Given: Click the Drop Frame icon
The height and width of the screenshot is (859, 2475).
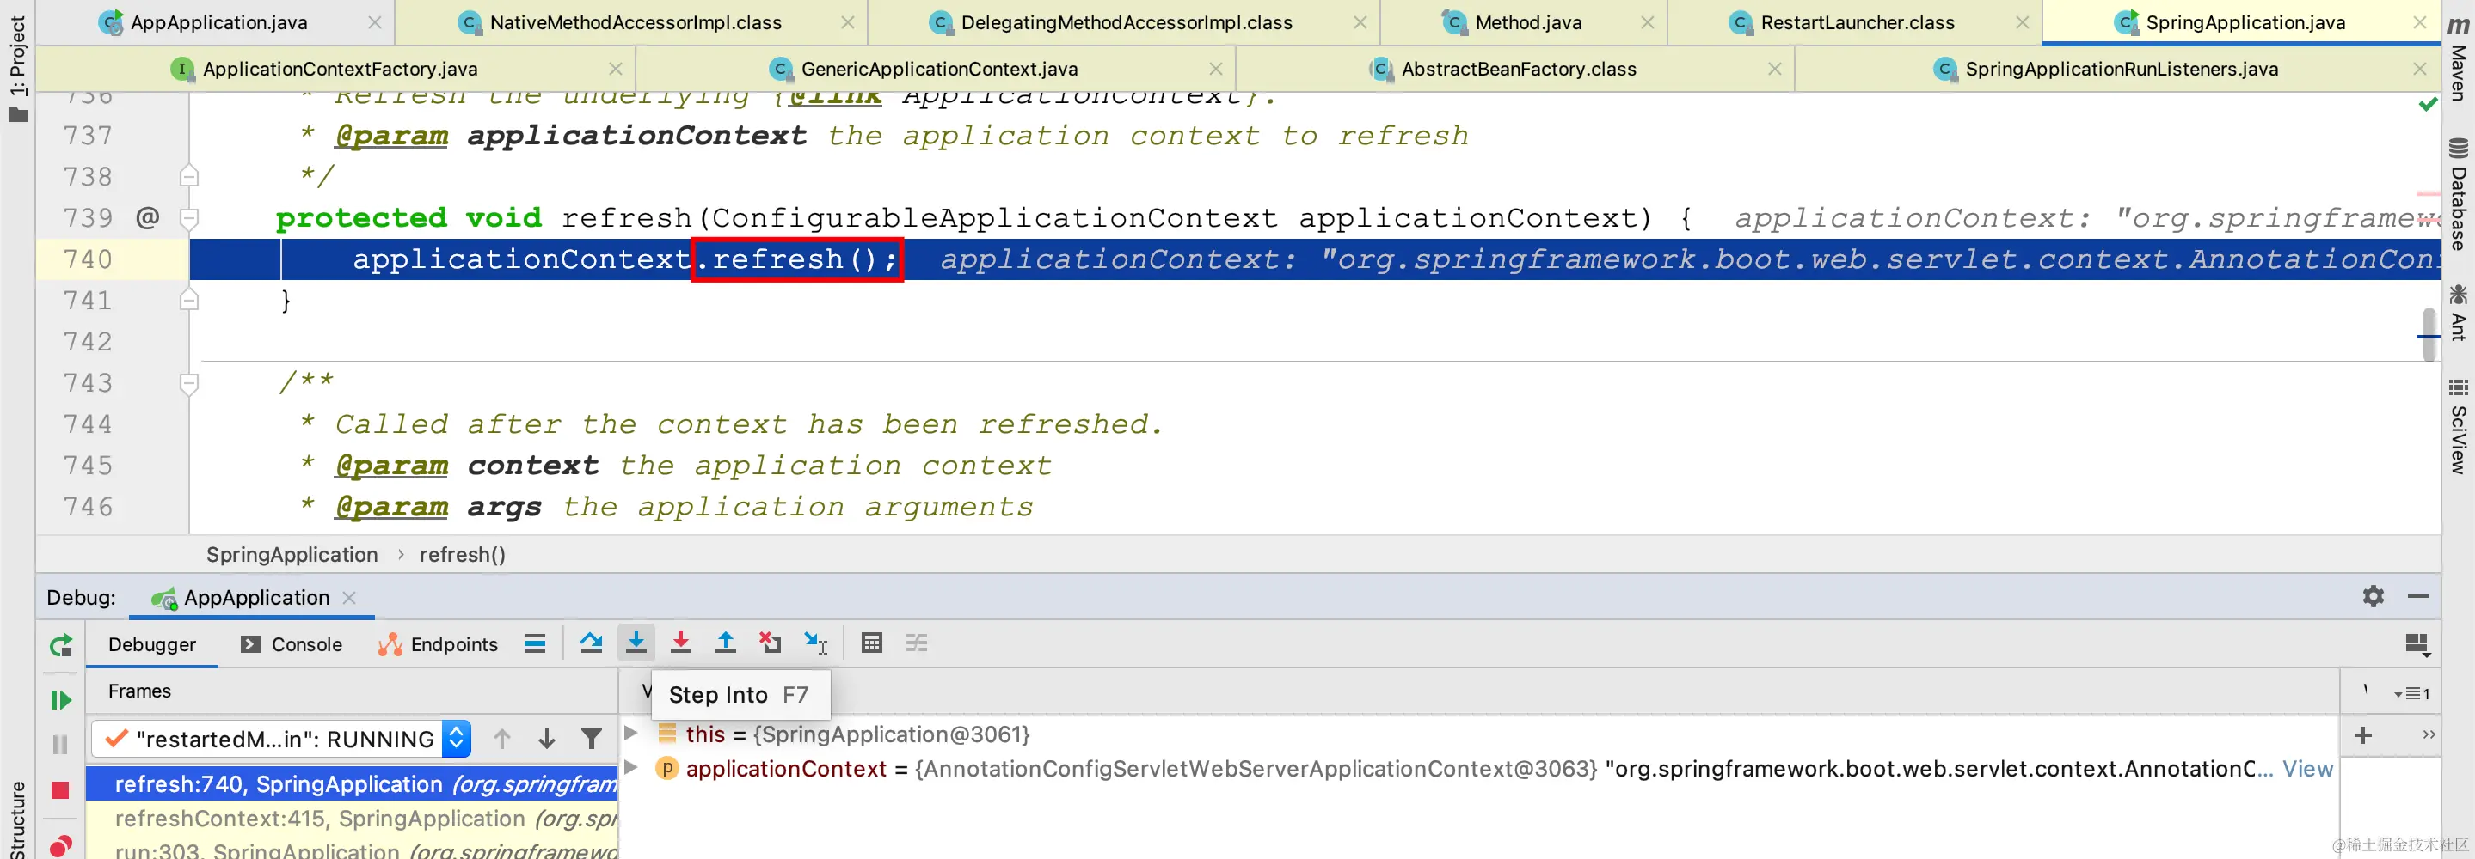Looking at the screenshot, I should click(x=770, y=643).
